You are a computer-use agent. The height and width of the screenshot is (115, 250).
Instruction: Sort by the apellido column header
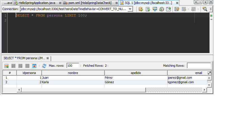136,73
